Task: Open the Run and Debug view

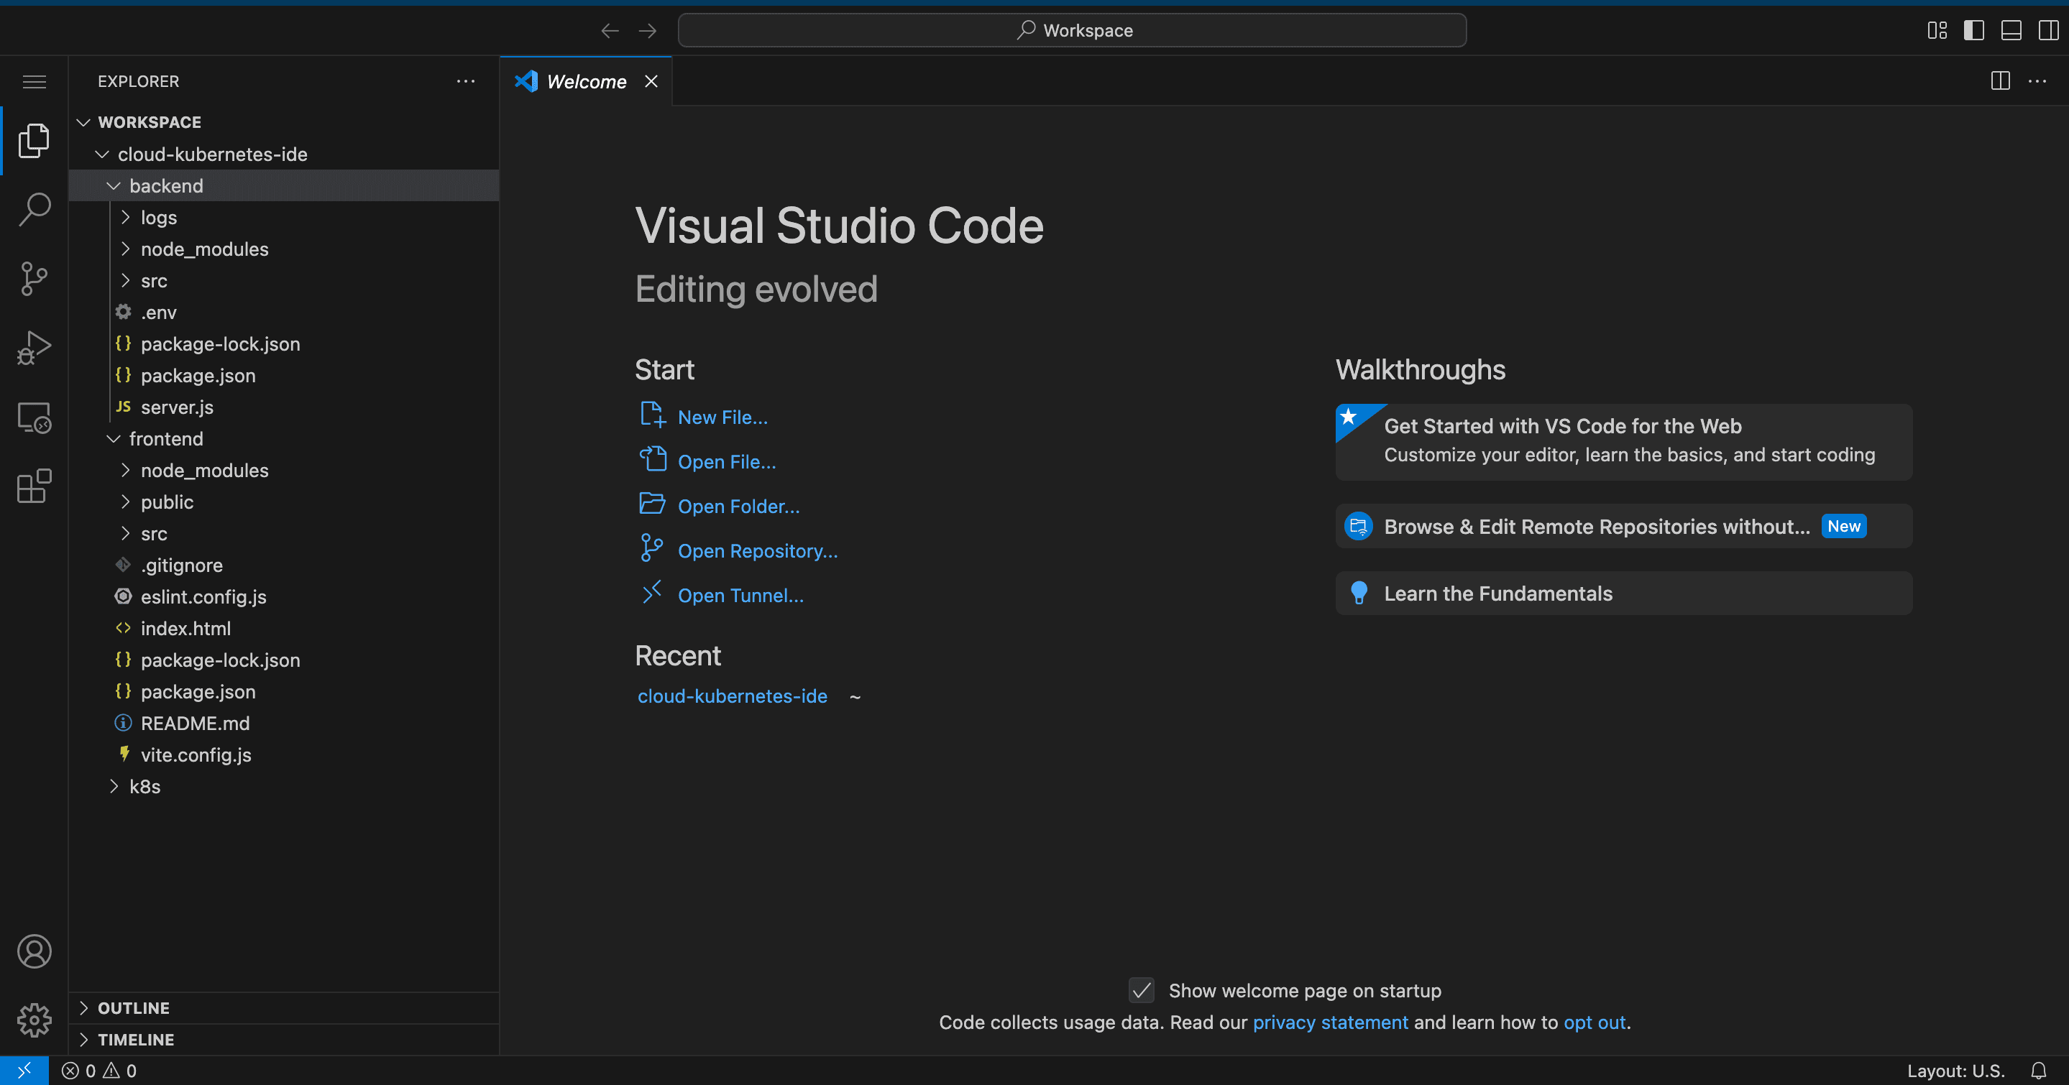Action: click(34, 348)
